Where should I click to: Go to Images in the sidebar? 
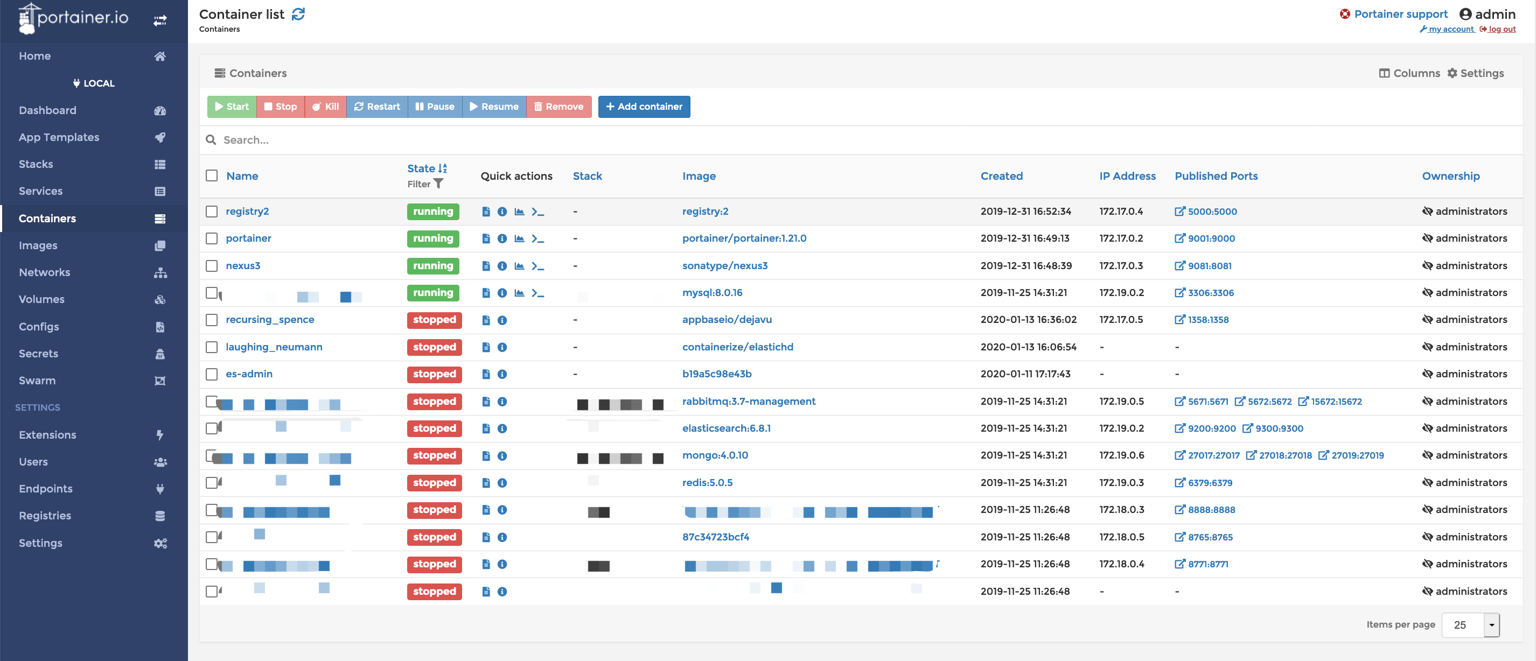(38, 245)
